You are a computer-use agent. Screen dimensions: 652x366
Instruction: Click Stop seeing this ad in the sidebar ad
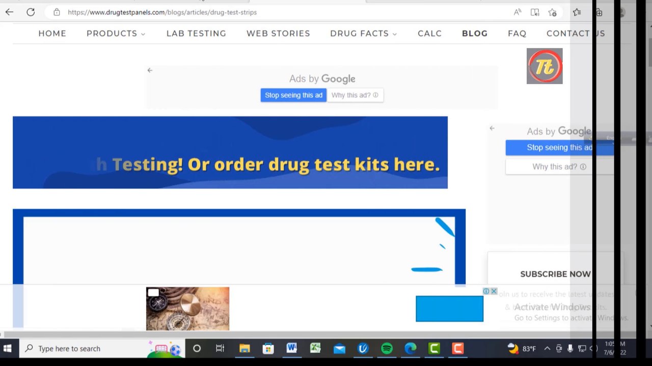559,147
